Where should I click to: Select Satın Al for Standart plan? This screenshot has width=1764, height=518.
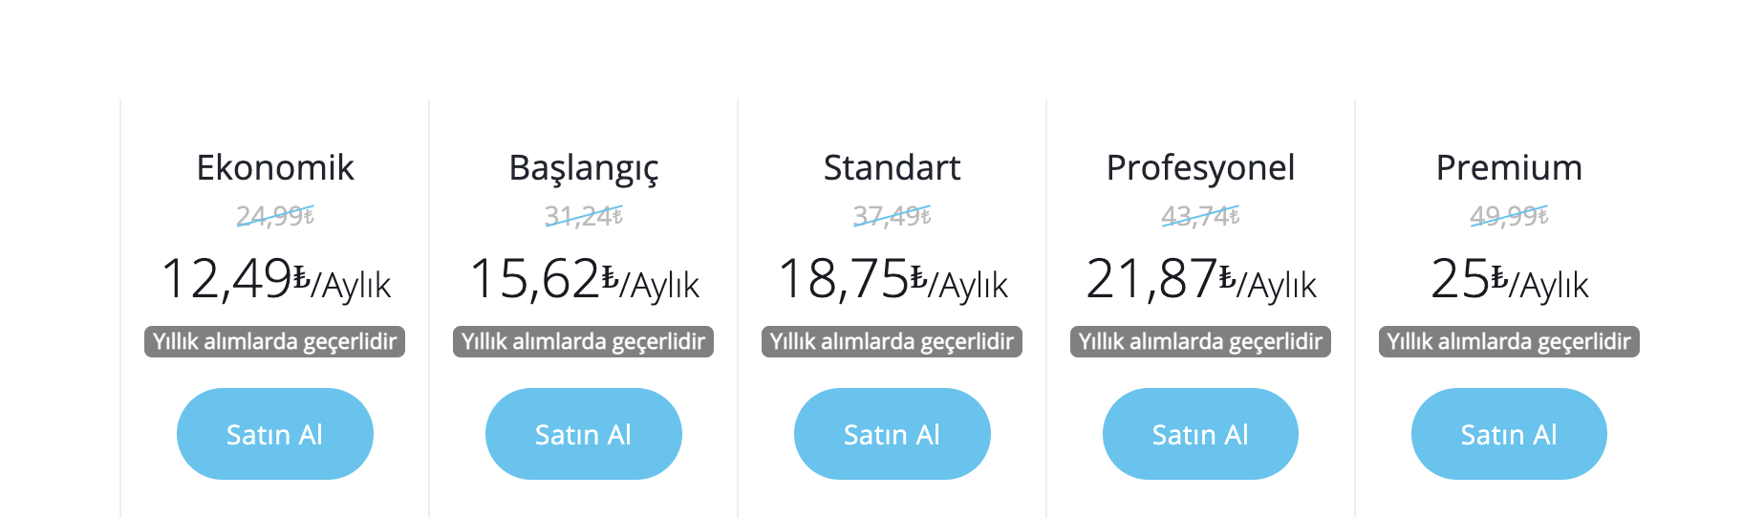pos(893,434)
